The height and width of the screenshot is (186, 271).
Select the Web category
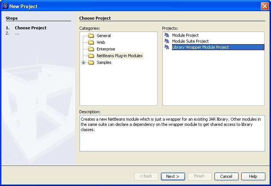click(101, 42)
